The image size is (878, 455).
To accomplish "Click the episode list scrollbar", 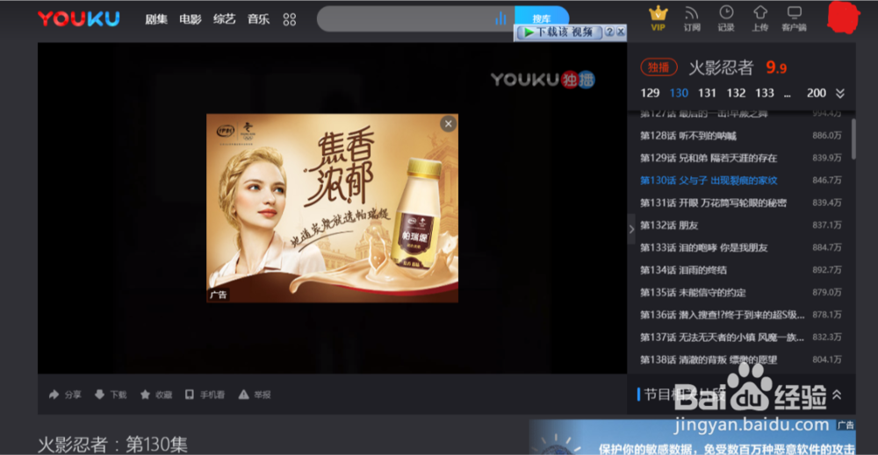I will (853, 138).
